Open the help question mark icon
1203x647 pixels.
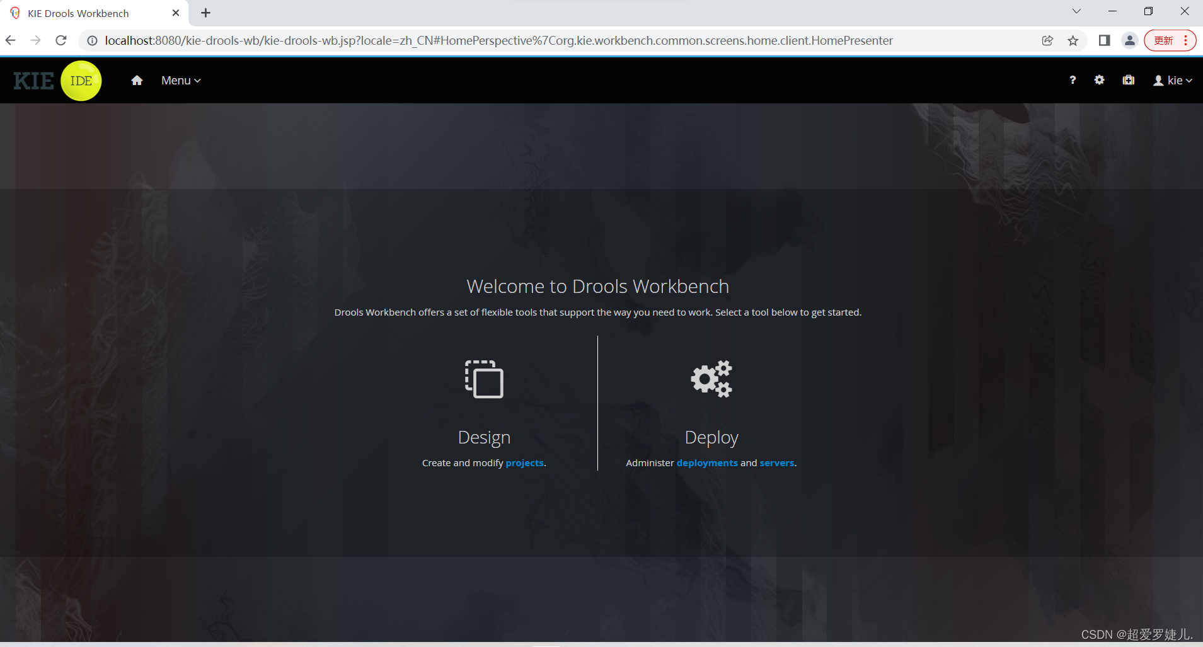[x=1073, y=80]
